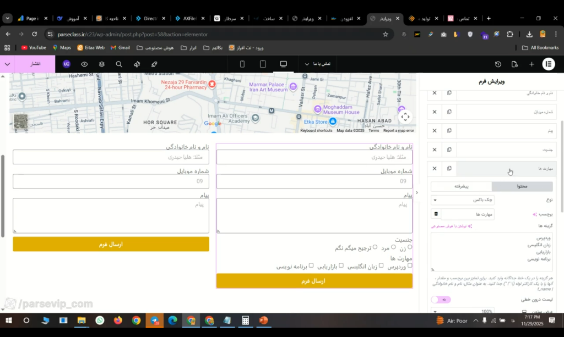Open Chrome downloads icon
Image resolution: width=564 pixels, height=337 pixels.
point(529,35)
